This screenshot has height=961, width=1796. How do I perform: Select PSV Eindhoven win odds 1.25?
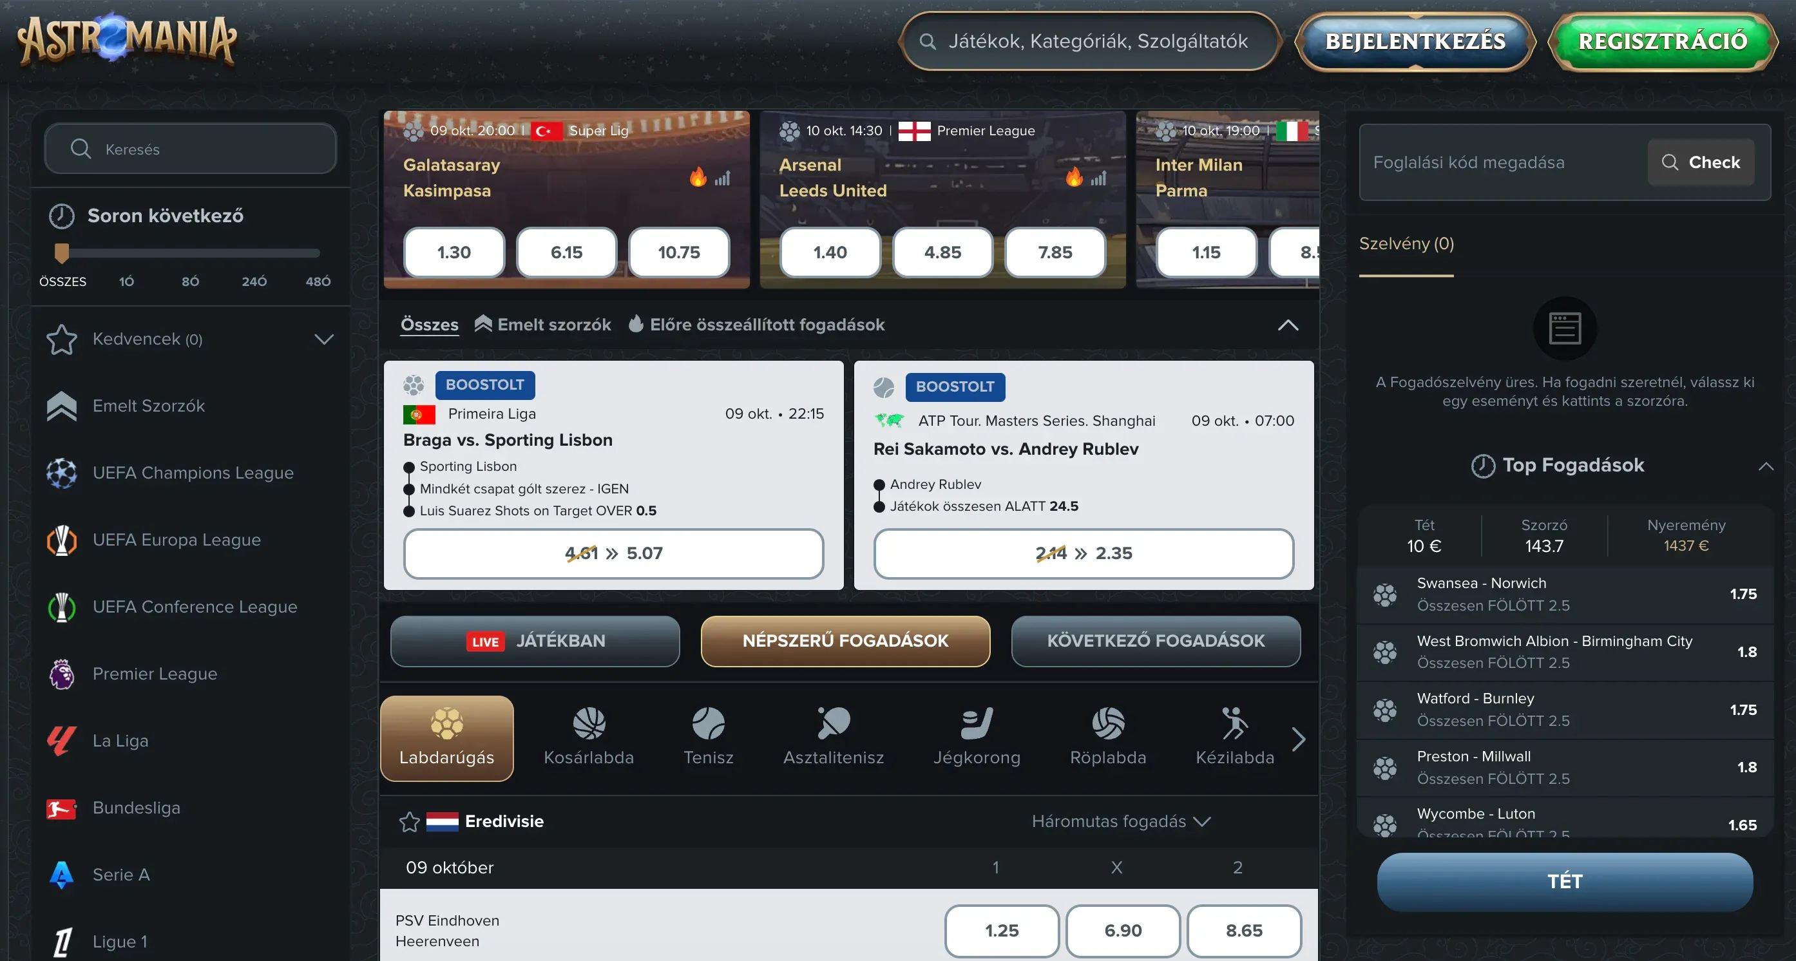[1002, 930]
